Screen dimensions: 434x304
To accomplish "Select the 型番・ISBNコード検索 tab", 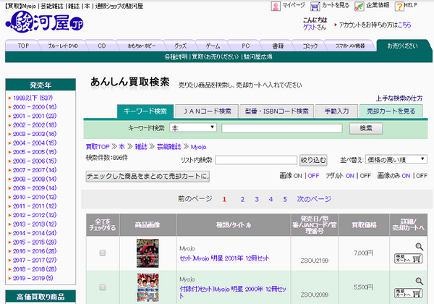I will tap(276, 111).
